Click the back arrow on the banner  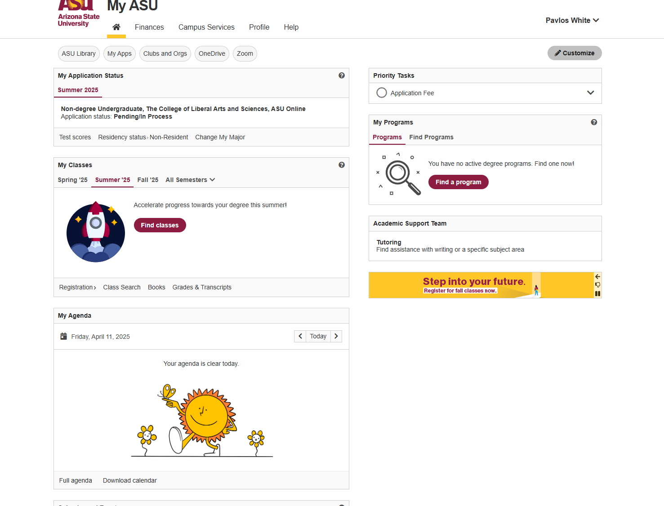pos(597,277)
